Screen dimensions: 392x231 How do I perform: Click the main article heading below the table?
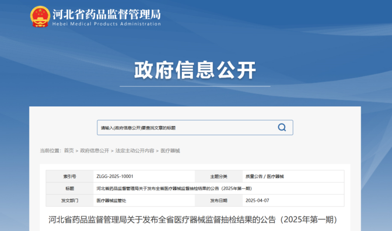point(193,219)
